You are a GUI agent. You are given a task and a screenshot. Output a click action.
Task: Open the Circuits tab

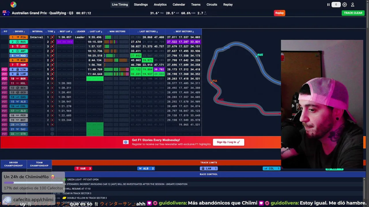tap(212, 5)
